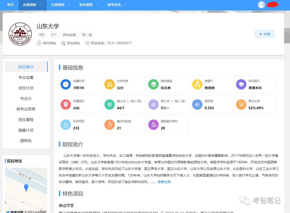Select the 提前批 sidebar tab

click(x=26, y=141)
